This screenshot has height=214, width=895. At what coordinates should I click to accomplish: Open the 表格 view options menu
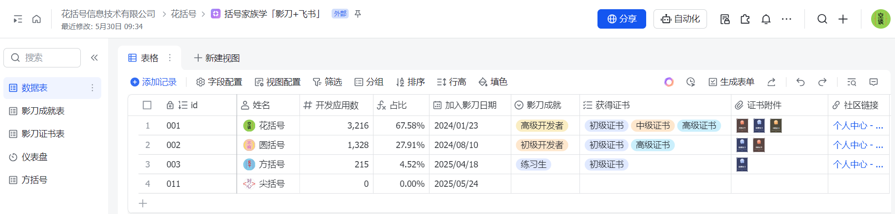coord(170,58)
